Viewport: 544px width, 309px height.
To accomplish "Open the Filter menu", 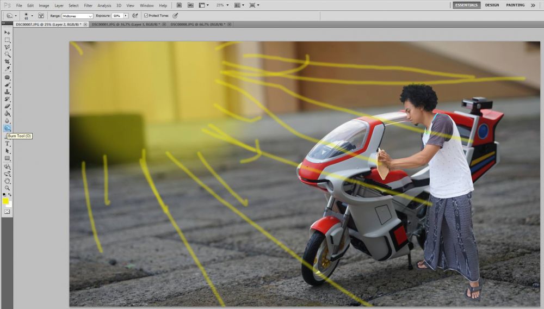I will click(x=88, y=5).
